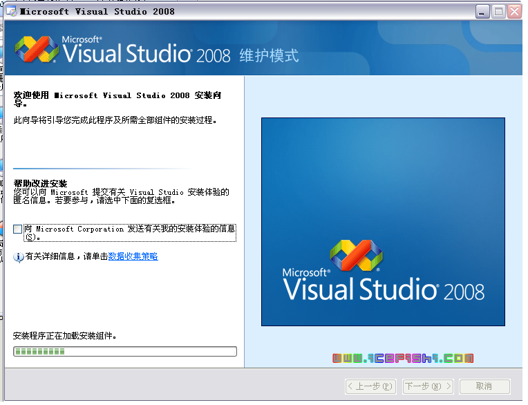Click the 安装程序正在加载安装组件 status text
528x405 pixels.
65,336
